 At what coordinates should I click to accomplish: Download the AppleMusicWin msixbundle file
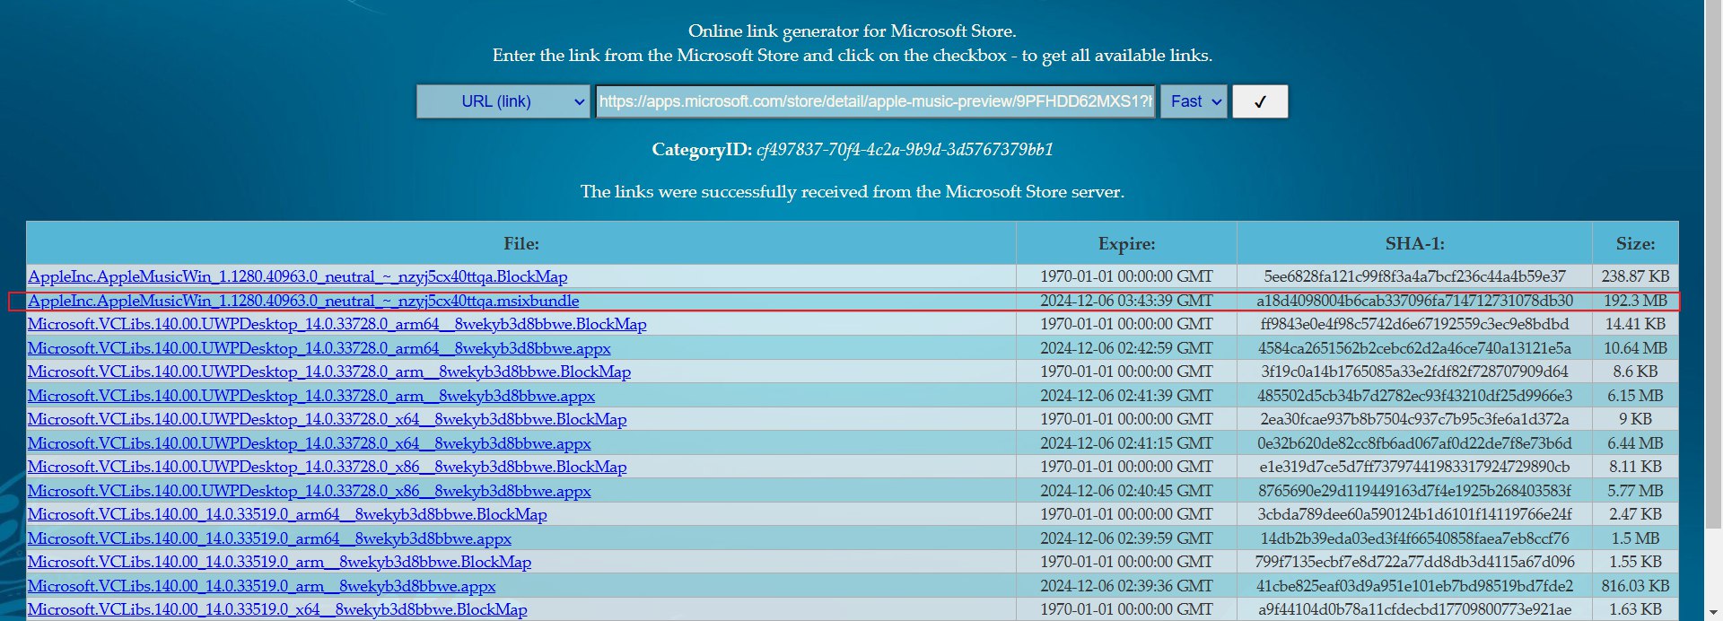(x=303, y=301)
